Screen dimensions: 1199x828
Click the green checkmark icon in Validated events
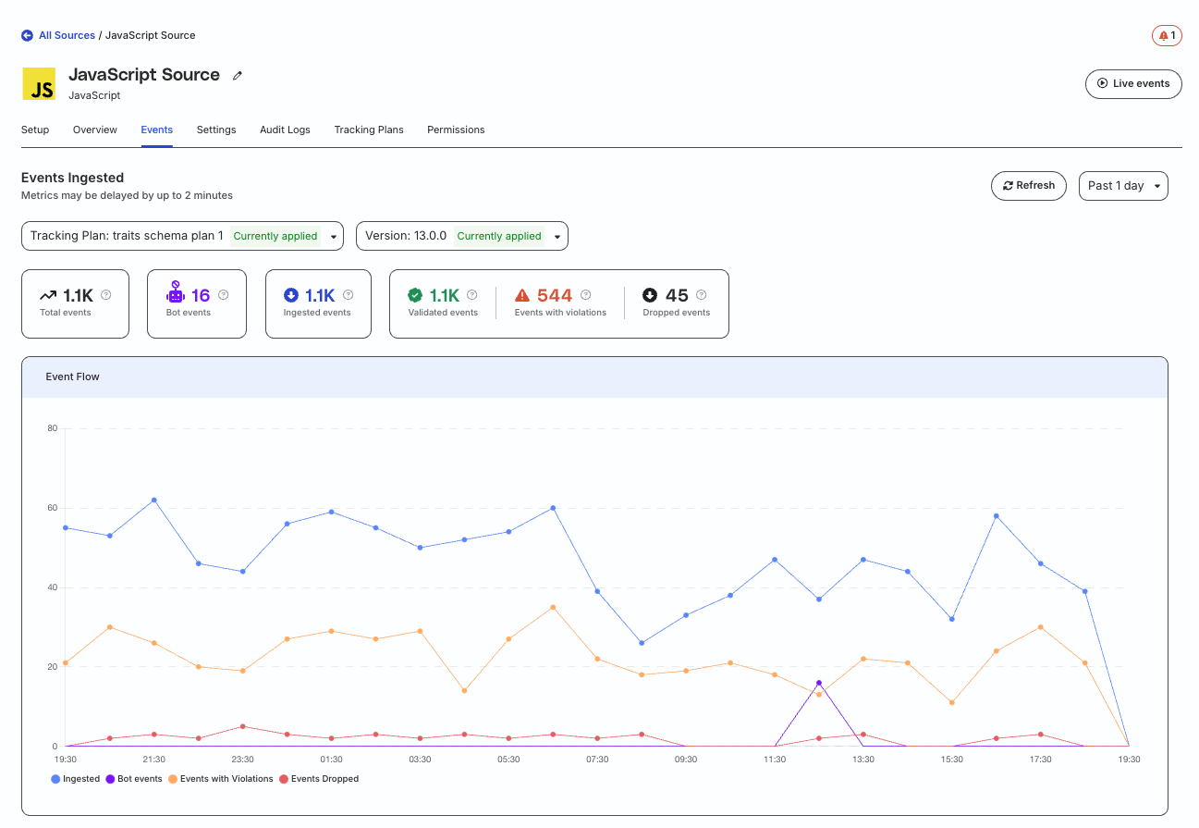[x=416, y=295]
